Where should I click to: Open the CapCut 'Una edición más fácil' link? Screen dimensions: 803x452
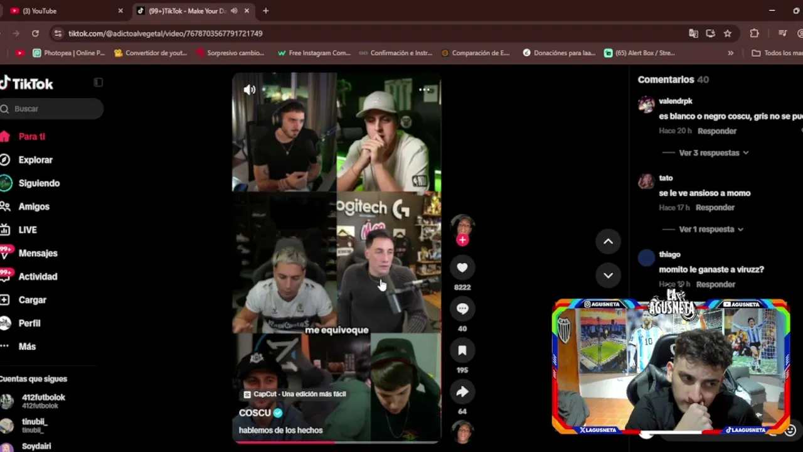294,394
